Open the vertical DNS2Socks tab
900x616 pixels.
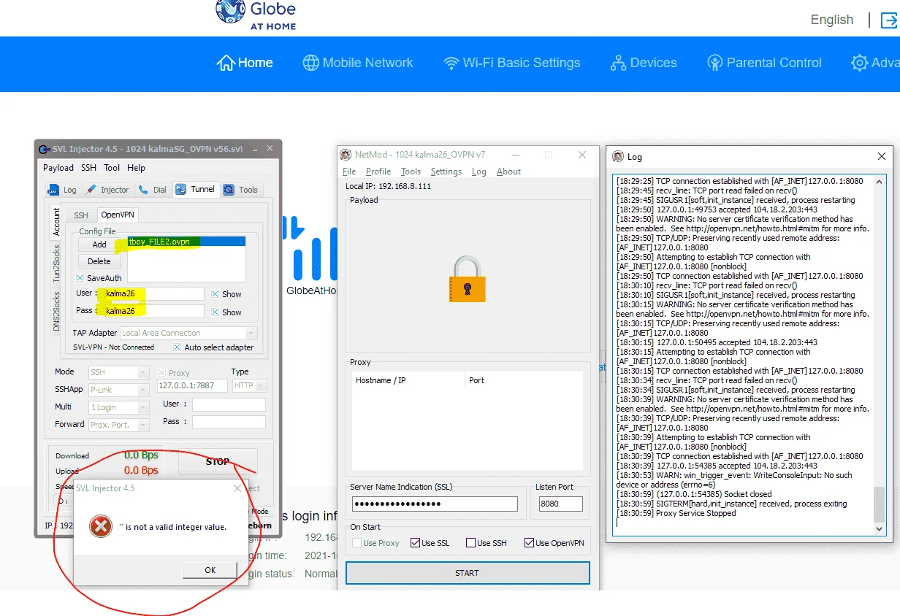[x=56, y=311]
